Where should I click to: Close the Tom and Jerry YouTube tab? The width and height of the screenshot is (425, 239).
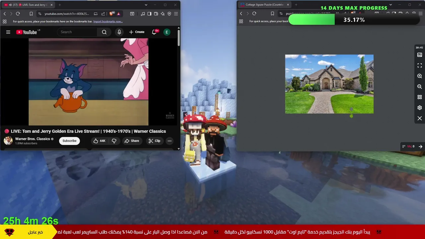51,5
